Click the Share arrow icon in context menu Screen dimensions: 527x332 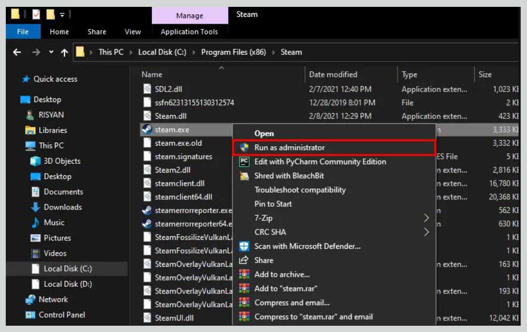point(244,260)
